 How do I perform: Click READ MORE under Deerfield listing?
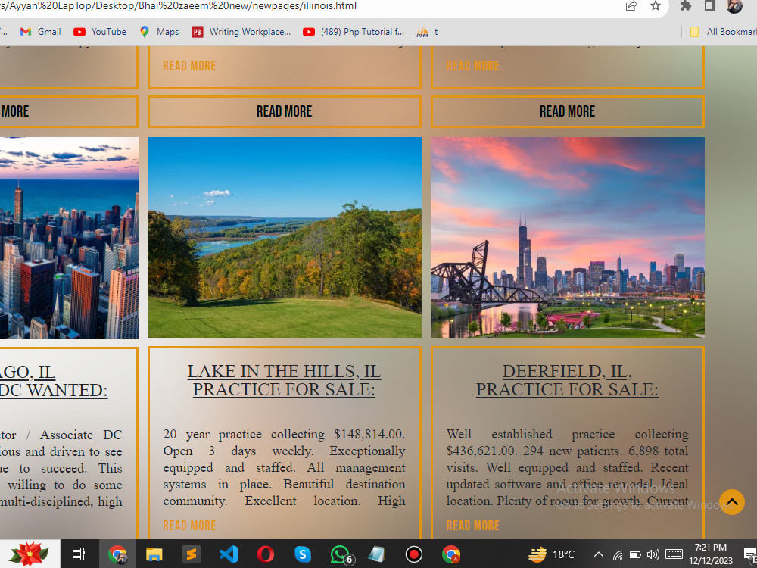click(x=472, y=526)
